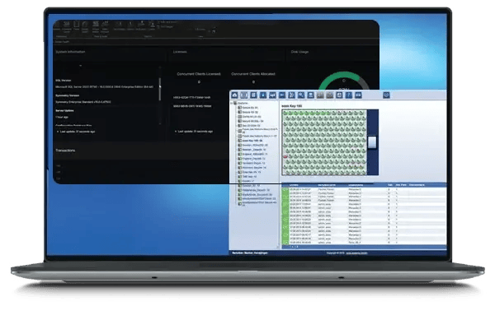This screenshot has height=320, width=495.
Task: Select the "Disk Usage" panel heading
Action: coord(299,52)
